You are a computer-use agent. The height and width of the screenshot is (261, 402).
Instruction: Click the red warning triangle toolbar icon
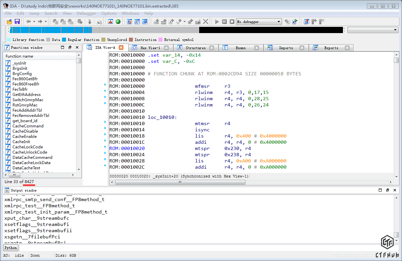[x=111, y=22]
